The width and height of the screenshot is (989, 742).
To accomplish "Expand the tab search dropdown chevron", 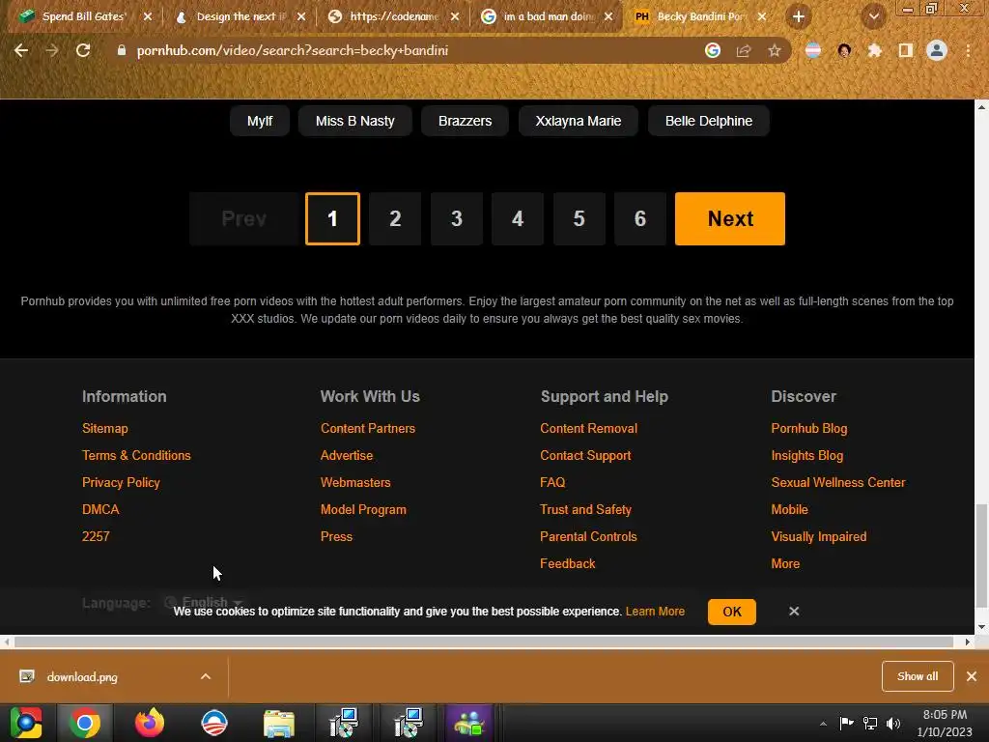I will click(x=874, y=16).
